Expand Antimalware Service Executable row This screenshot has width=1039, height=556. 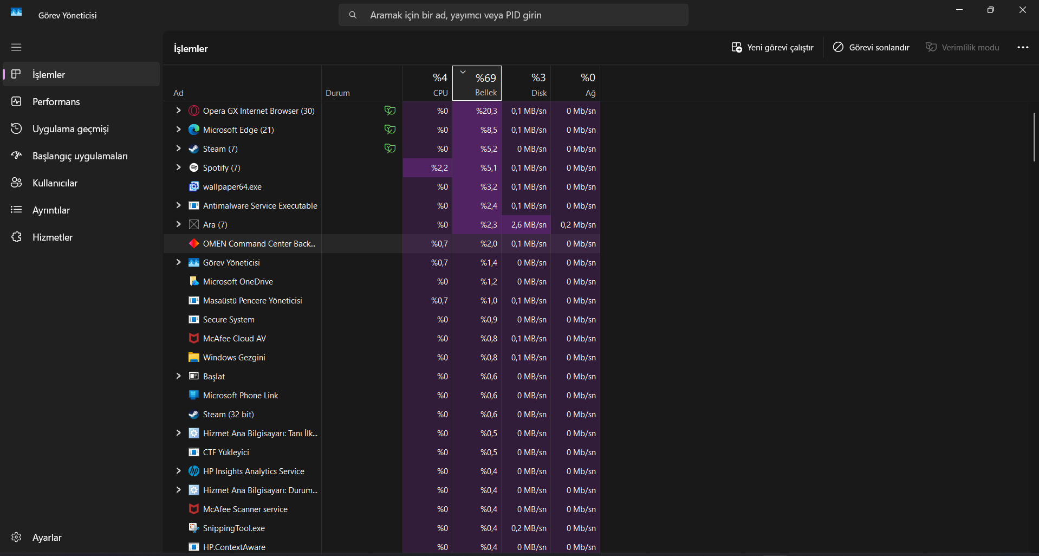(178, 205)
